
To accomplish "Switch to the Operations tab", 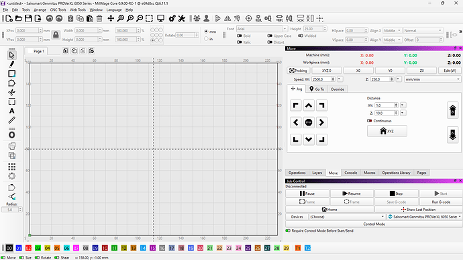I will click(297, 173).
